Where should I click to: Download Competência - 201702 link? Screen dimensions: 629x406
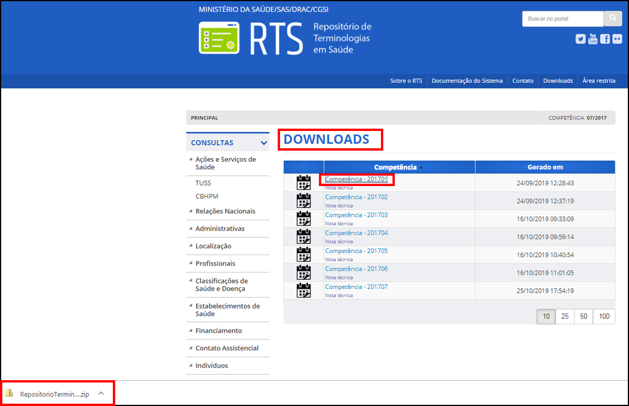(x=356, y=197)
